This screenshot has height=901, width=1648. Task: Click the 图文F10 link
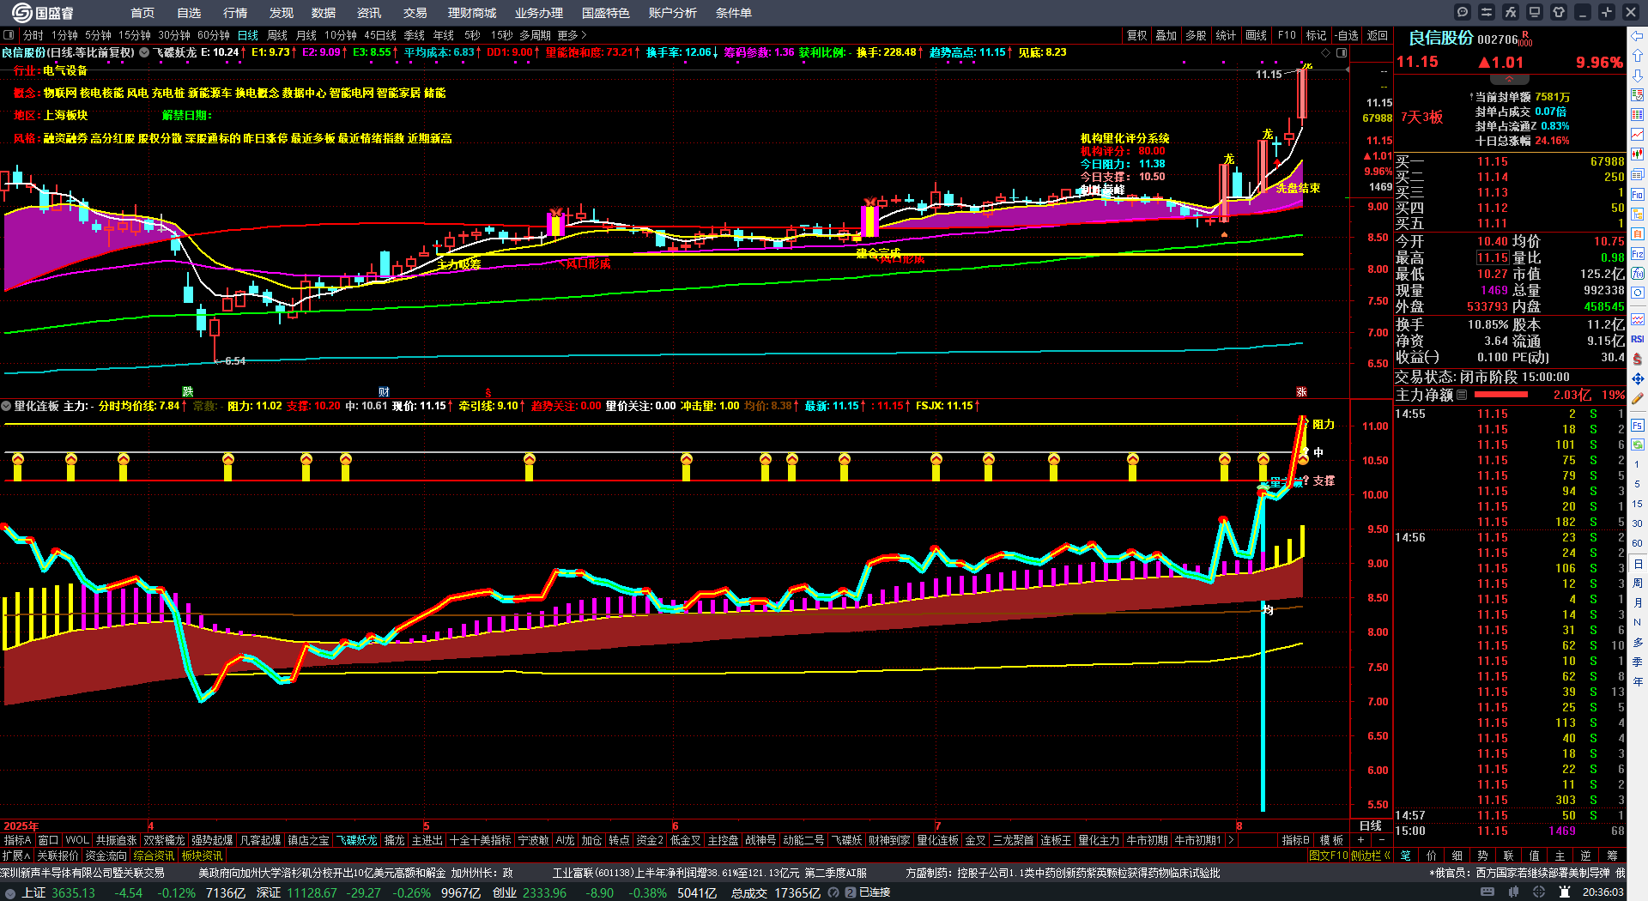(1329, 856)
